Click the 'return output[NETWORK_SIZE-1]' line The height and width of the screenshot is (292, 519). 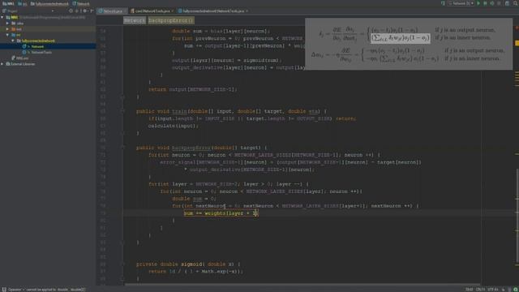pyautogui.click(x=193, y=89)
